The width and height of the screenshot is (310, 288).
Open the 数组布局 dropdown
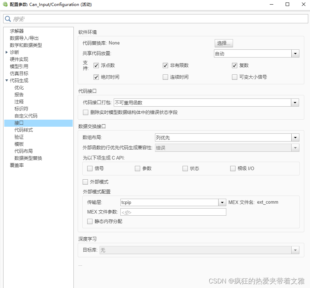pos(296,137)
